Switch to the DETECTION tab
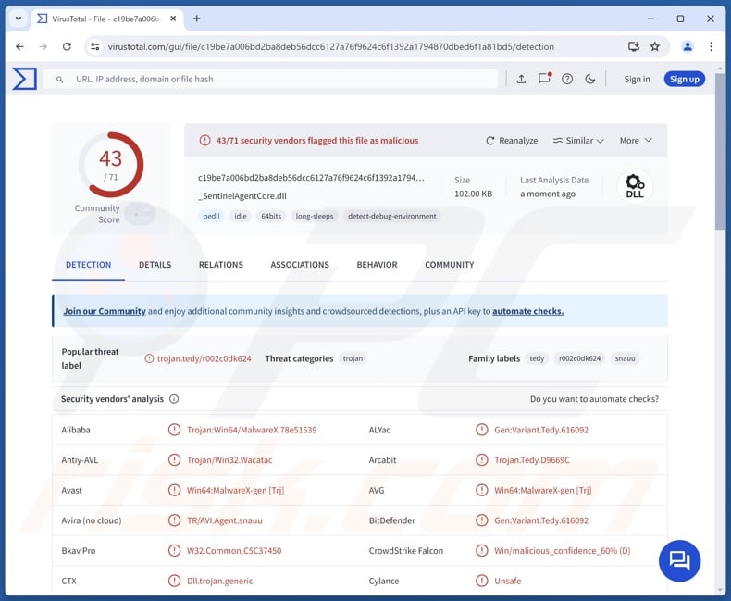 (x=88, y=265)
